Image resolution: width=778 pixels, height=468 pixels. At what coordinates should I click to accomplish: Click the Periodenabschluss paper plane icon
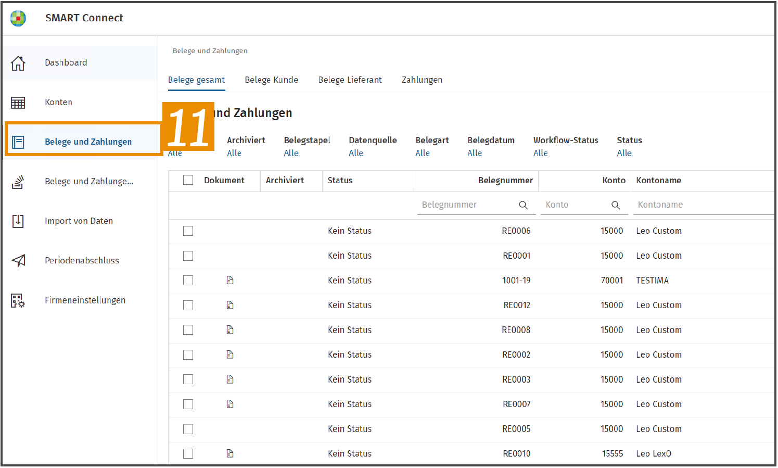click(18, 260)
